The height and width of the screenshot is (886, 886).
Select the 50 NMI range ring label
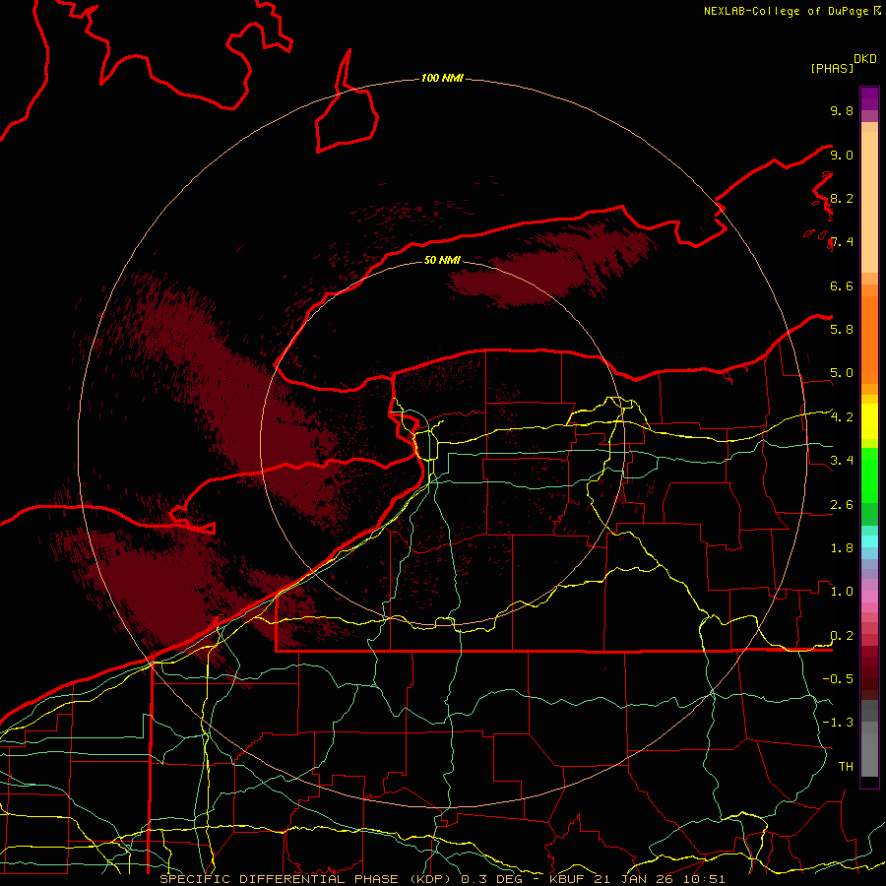[x=442, y=260]
